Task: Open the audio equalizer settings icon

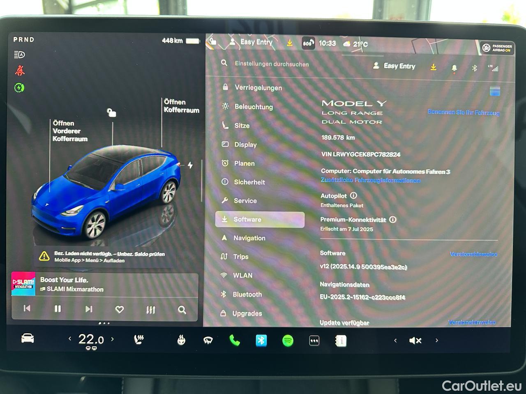Action: point(151,310)
